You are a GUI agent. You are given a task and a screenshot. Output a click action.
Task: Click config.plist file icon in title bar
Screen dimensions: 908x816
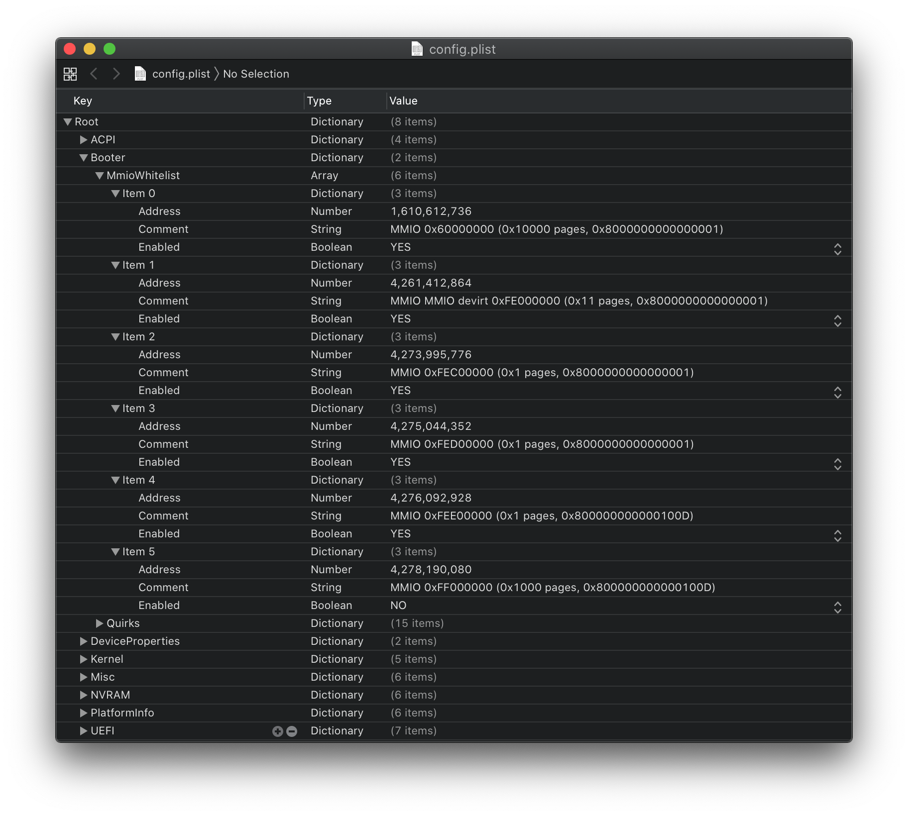(417, 49)
